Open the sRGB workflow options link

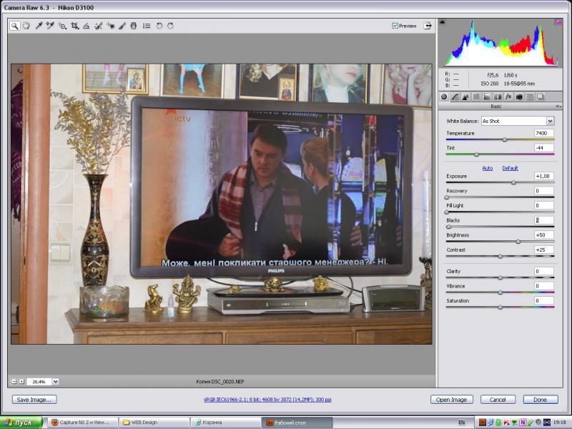point(267,400)
